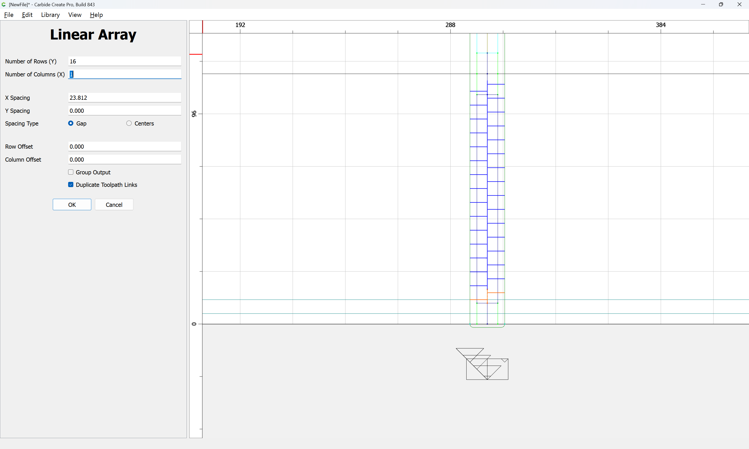Viewport: 749px width, 449px height.
Task: Open the Edit menu
Action: (x=27, y=15)
